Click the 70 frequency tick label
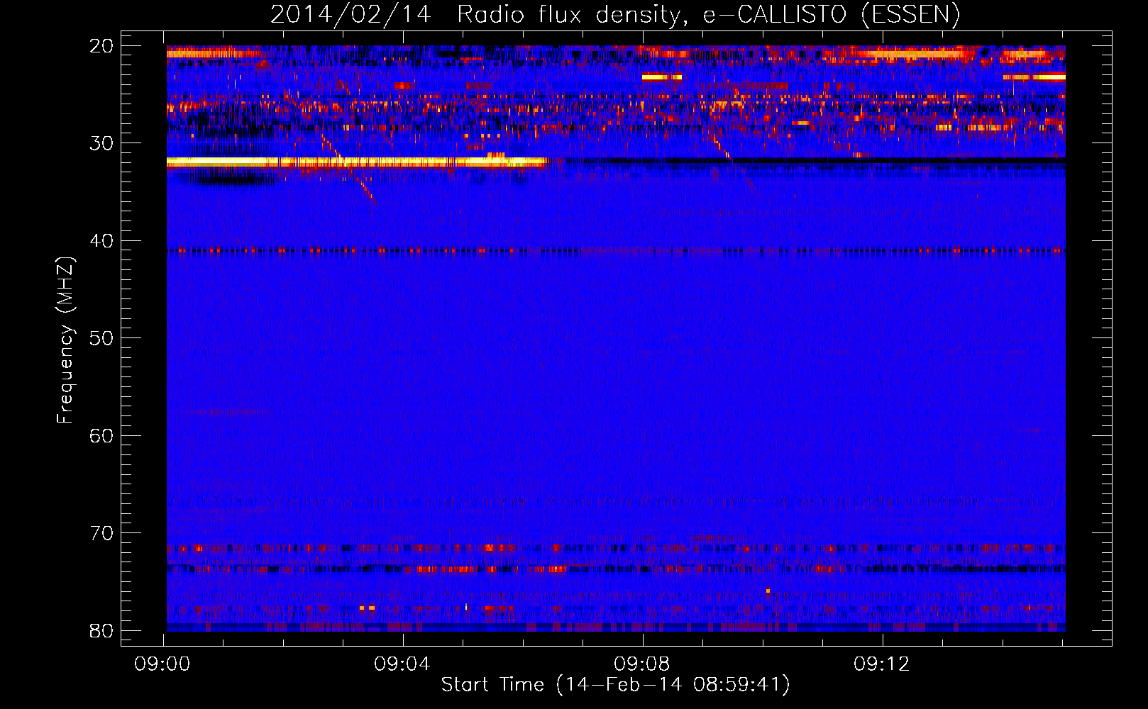1148x709 pixels. pos(102,533)
